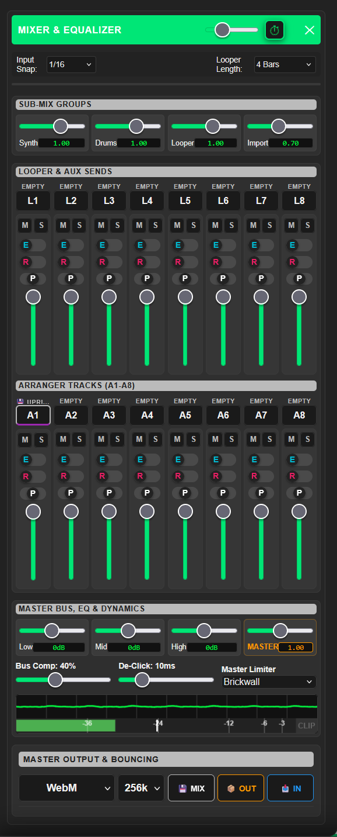Screen dimensions: 337x837
Task: Mute arranger track A1
Action: click(26, 440)
